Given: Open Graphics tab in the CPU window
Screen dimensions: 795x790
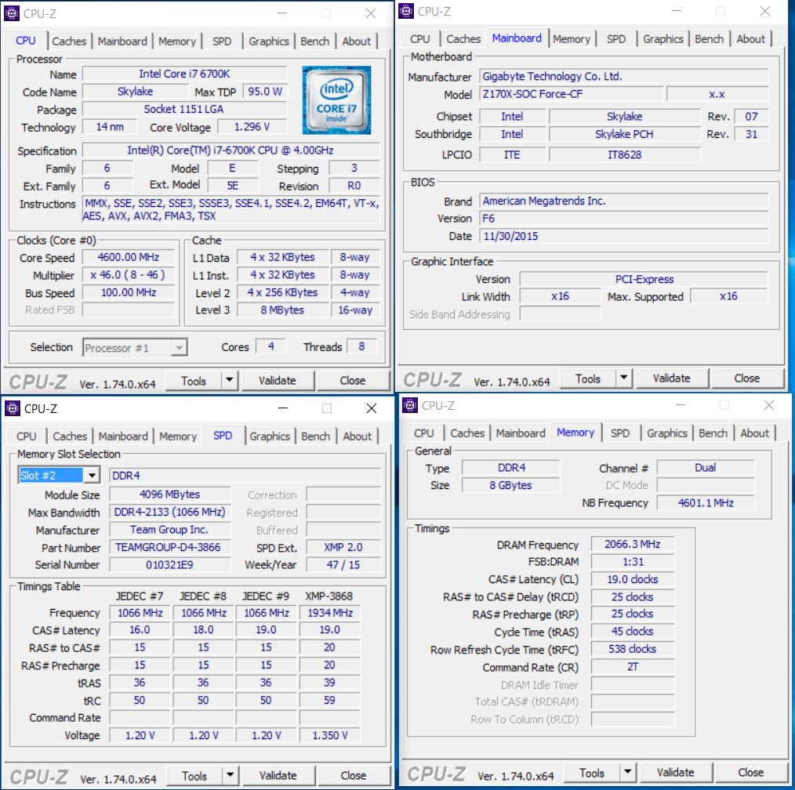Looking at the screenshot, I should pos(269,42).
